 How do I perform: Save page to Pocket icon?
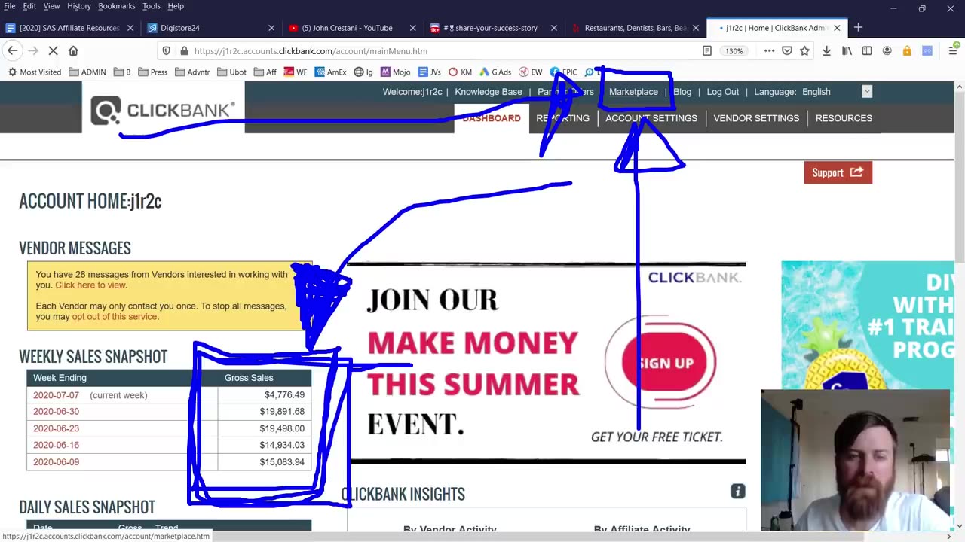pos(787,50)
